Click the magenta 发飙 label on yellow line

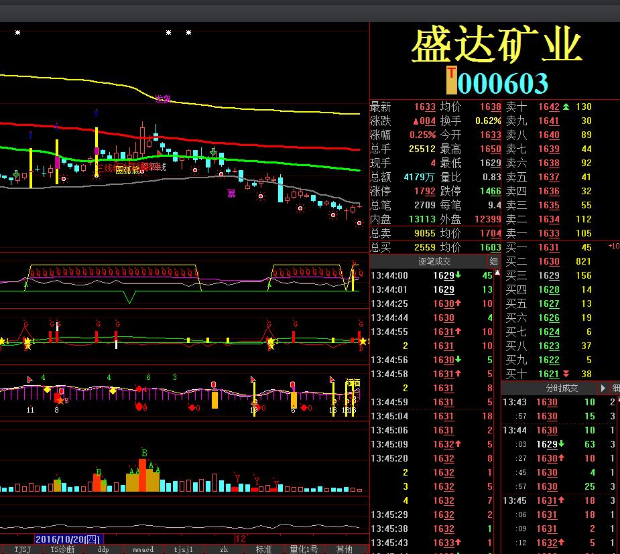[163, 98]
